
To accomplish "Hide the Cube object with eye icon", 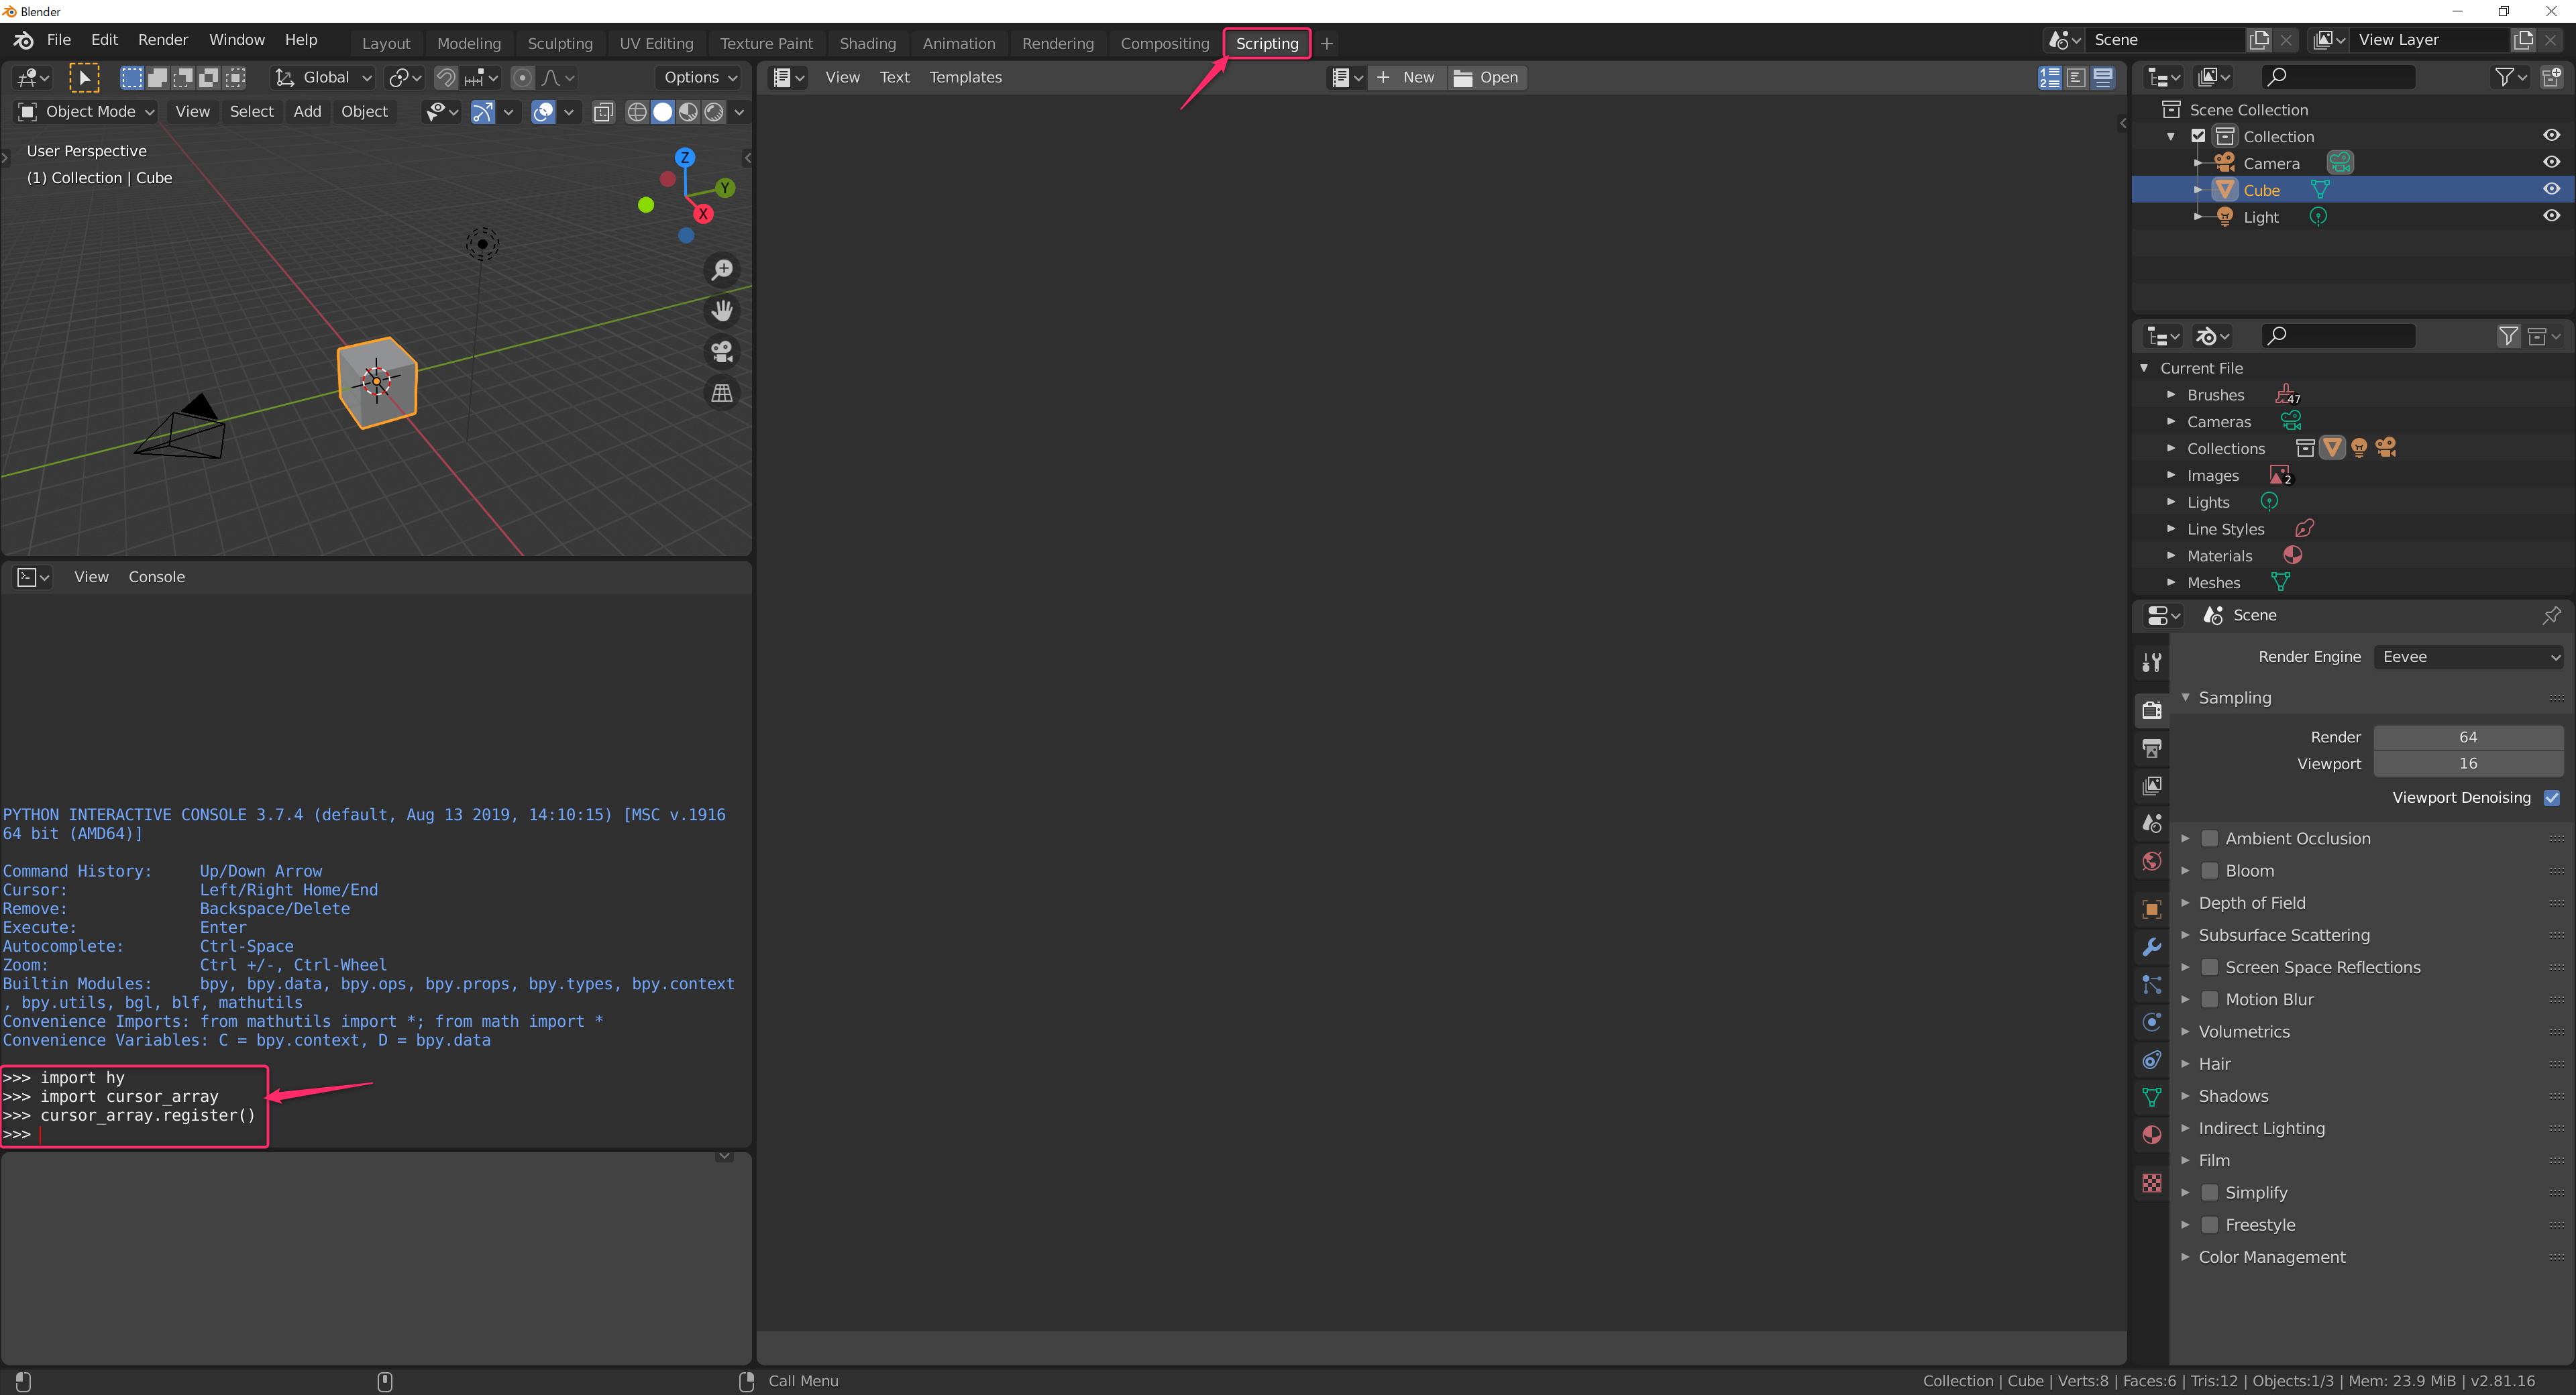I will tap(2551, 189).
